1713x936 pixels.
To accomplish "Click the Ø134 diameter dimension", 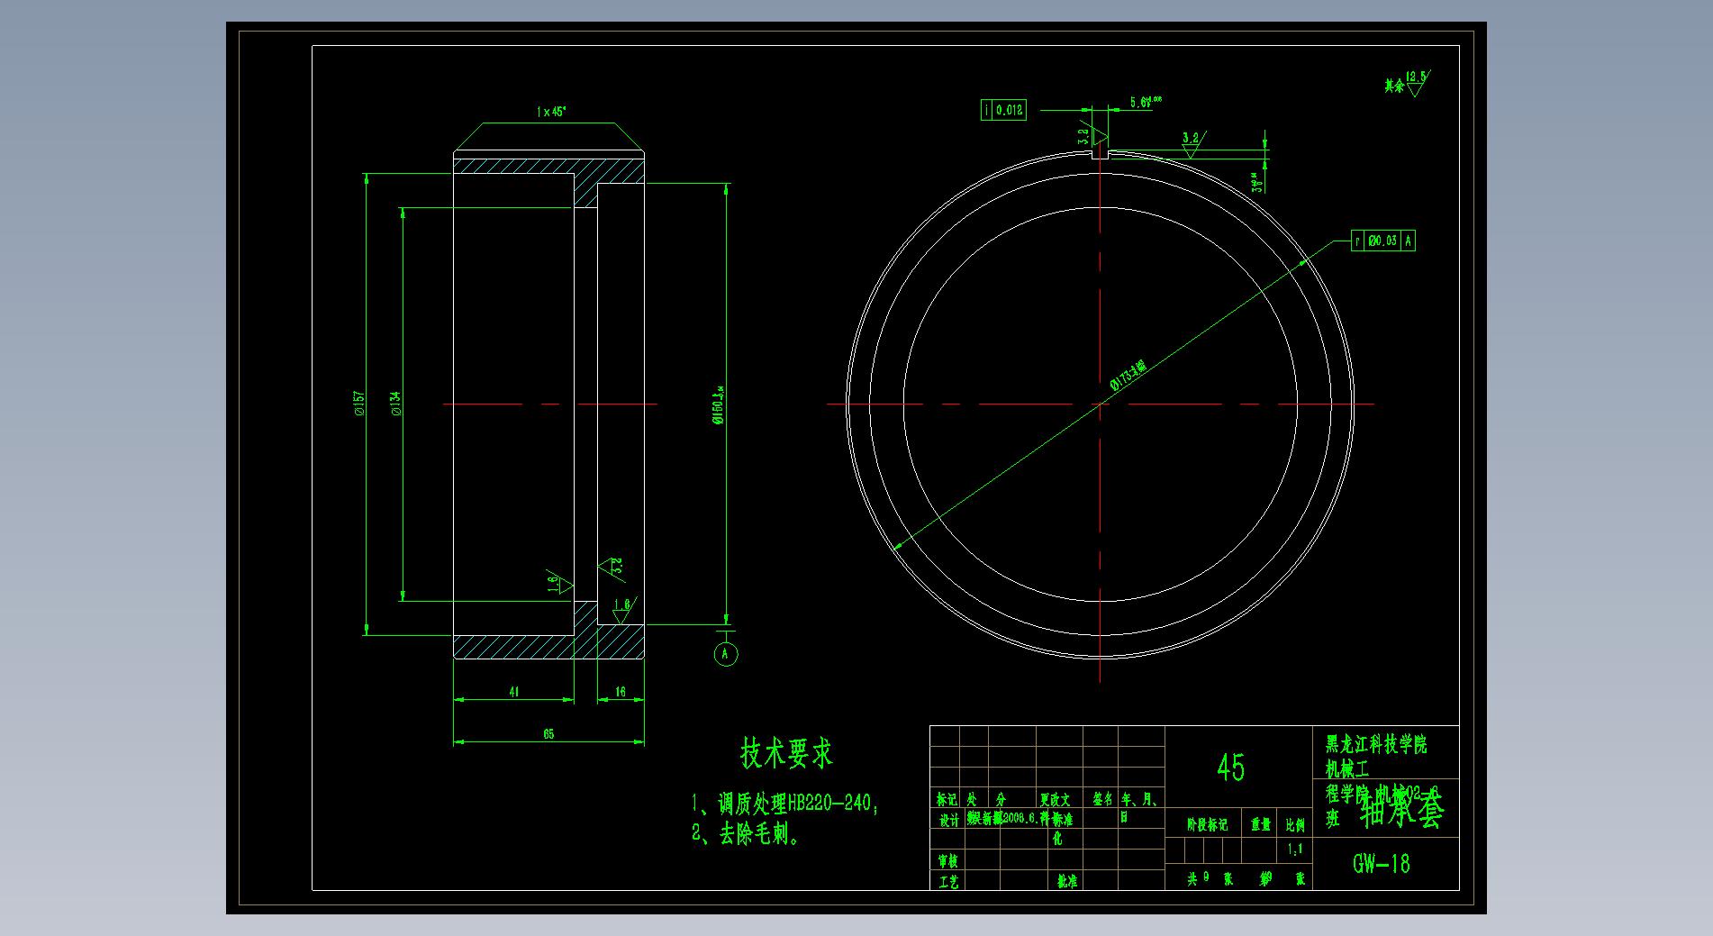I will tap(395, 404).
